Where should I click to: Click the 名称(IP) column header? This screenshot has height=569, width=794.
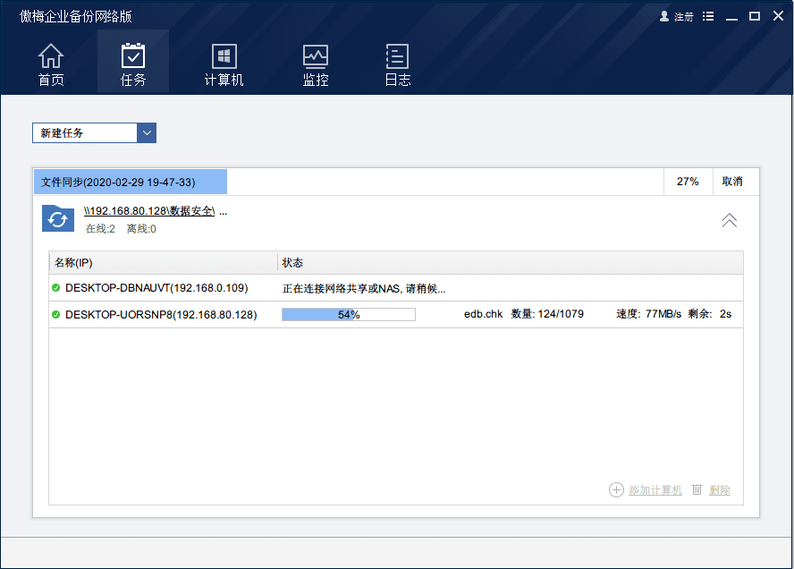(x=73, y=263)
